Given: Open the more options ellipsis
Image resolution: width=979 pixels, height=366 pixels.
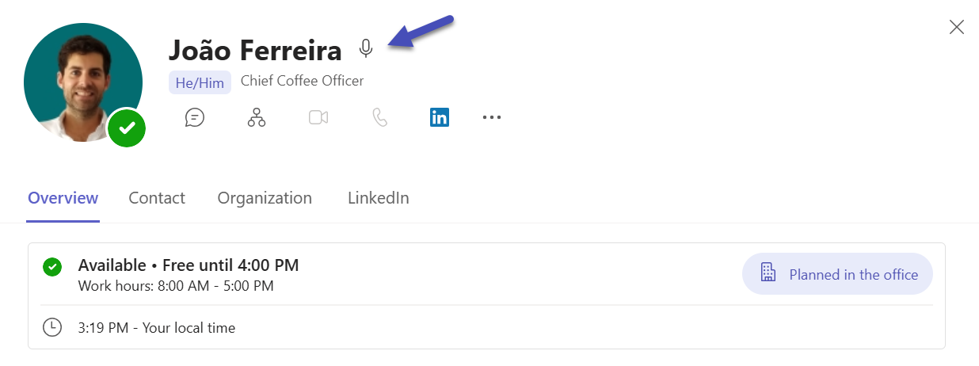Looking at the screenshot, I should [x=492, y=118].
